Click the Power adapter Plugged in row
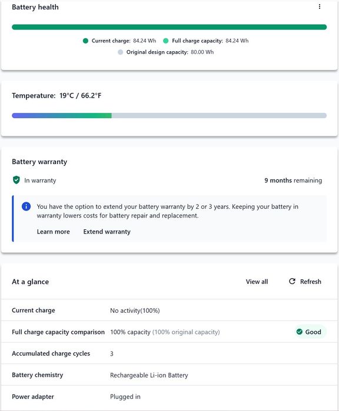339x411 pixels. (x=169, y=396)
